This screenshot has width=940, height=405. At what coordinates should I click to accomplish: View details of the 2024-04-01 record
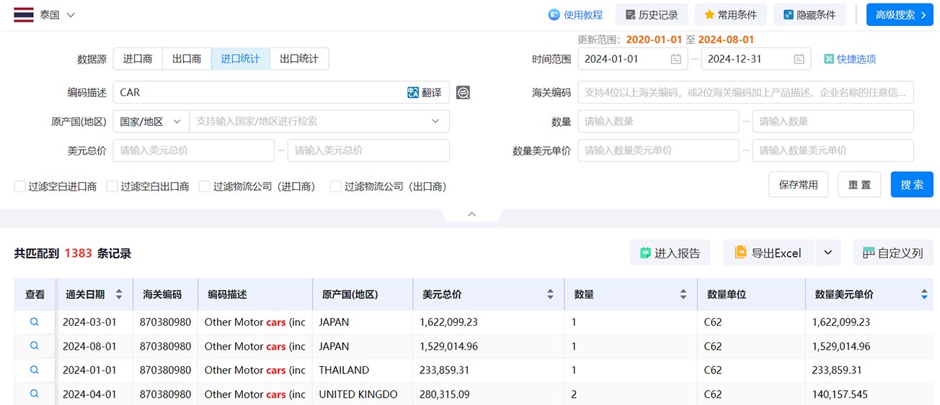point(34,394)
